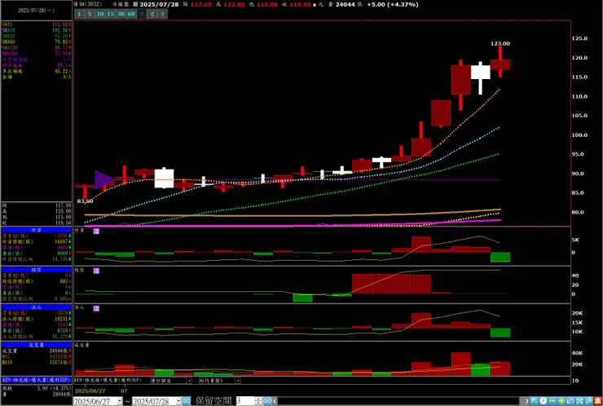Open the 投信 panel settings icon

point(96,271)
